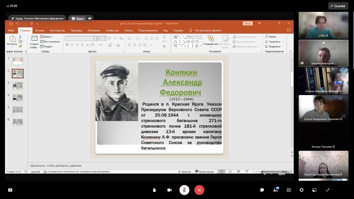Open the Слайд-шоу ribbon tab
This screenshot has height=199, width=354.
(112, 30)
